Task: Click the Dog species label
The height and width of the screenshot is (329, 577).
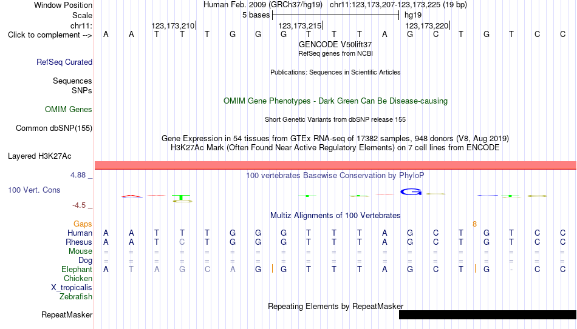Action: (x=86, y=261)
